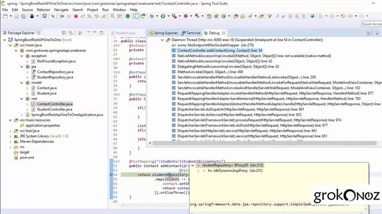Expand JRE System Library node

(10, 136)
